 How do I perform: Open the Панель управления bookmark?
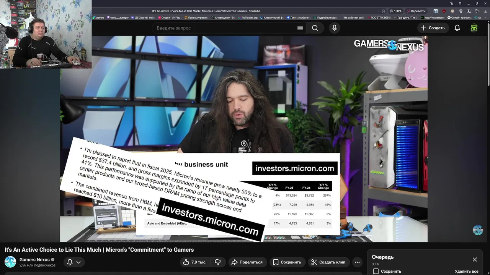pyautogui.click(x=196, y=18)
